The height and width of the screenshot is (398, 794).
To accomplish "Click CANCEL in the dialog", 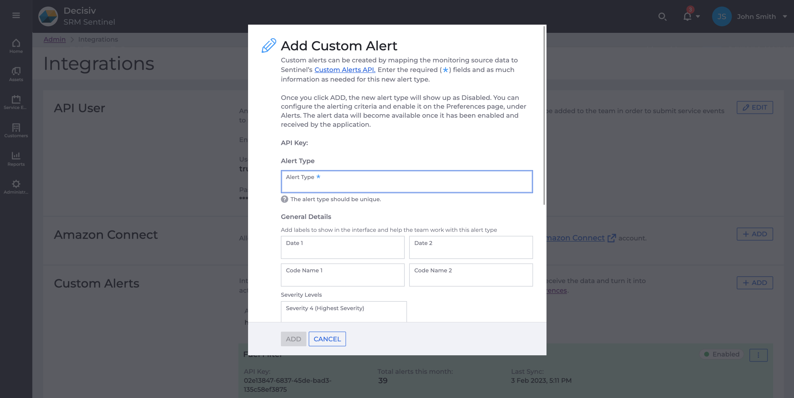I will 327,339.
